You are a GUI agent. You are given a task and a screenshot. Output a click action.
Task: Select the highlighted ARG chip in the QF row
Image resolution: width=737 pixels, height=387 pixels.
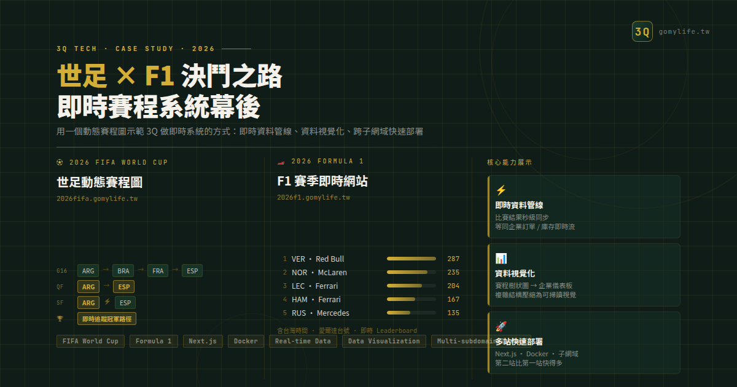[88, 287]
